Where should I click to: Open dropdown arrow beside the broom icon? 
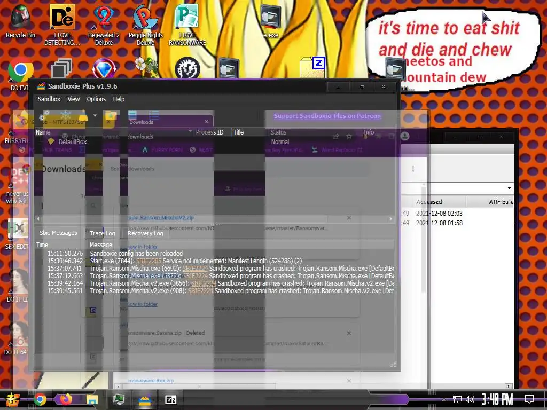click(95, 115)
